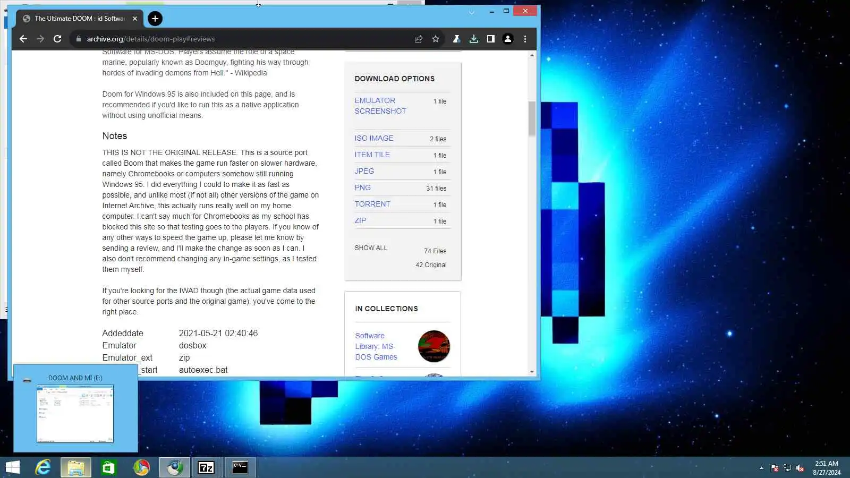Launch Internet Explorer from the taskbar

(43, 467)
